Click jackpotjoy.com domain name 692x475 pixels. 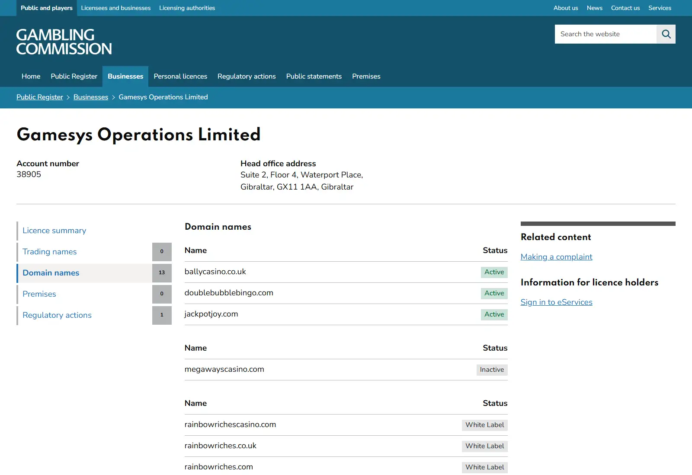pos(211,314)
